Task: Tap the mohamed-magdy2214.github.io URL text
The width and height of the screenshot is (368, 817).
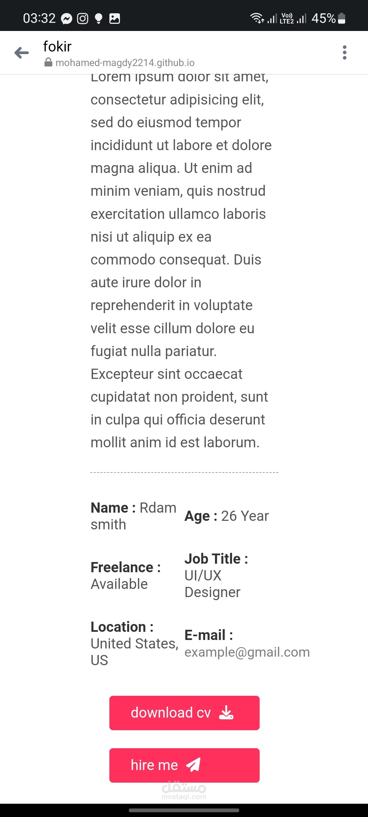Action: [x=125, y=63]
